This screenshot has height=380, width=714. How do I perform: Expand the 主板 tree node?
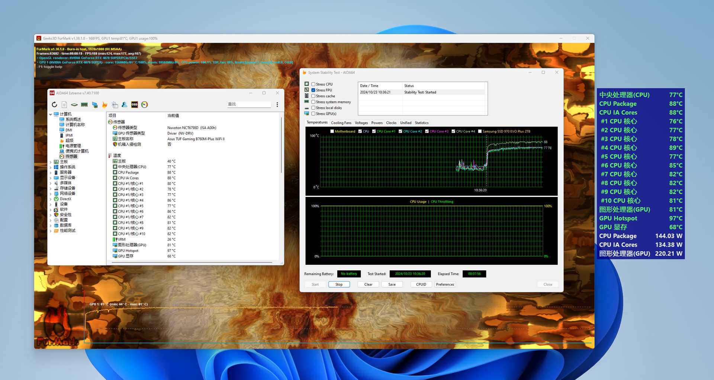tap(51, 162)
